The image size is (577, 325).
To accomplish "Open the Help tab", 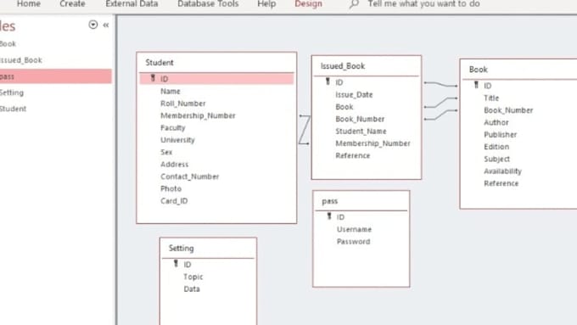I will [266, 4].
